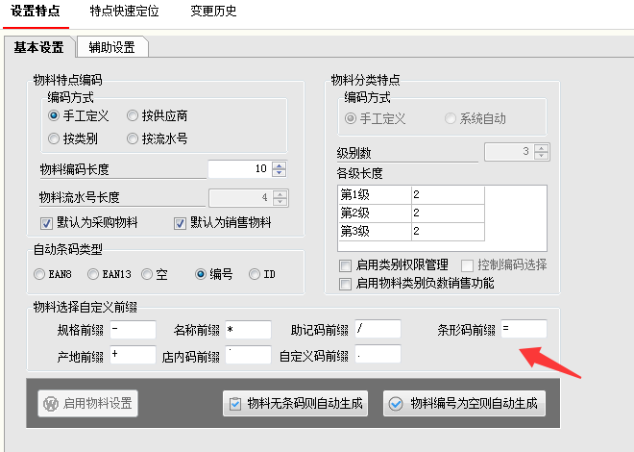
Task: Toggle 控制编码选择 checkbox
Action: click(x=467, y=265)
